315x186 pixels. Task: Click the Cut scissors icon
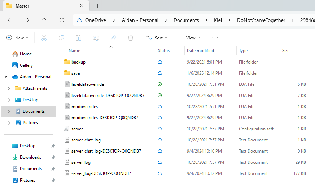point(44,38)
